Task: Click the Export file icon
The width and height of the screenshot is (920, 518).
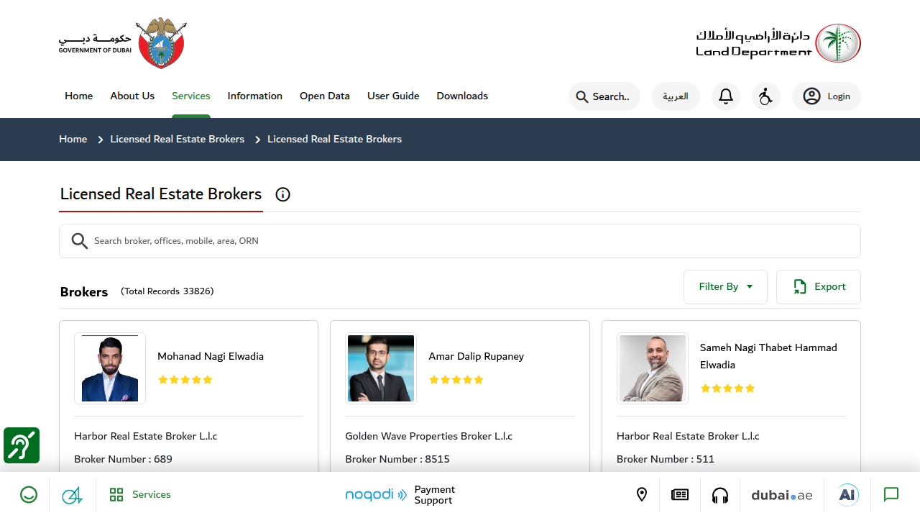Action: [800, 287]
